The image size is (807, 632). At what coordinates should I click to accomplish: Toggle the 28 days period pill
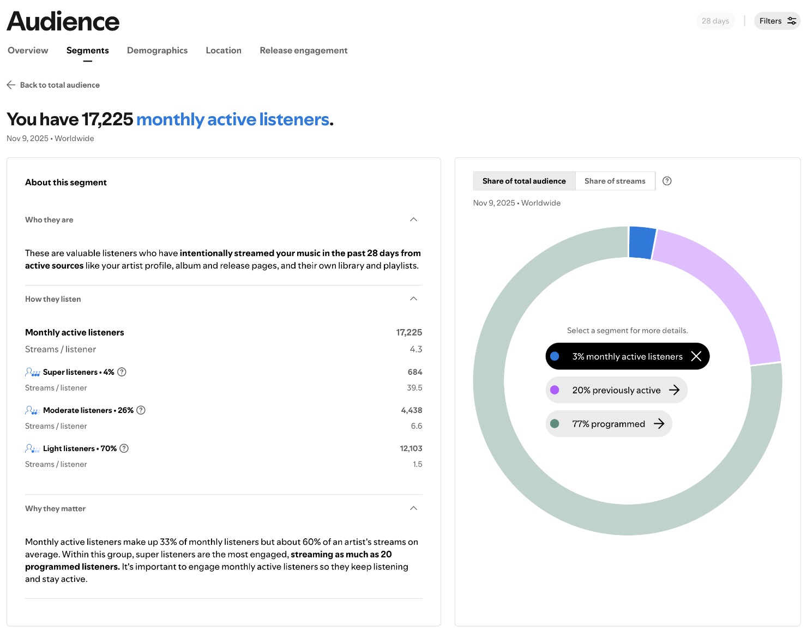coord(715,21)
